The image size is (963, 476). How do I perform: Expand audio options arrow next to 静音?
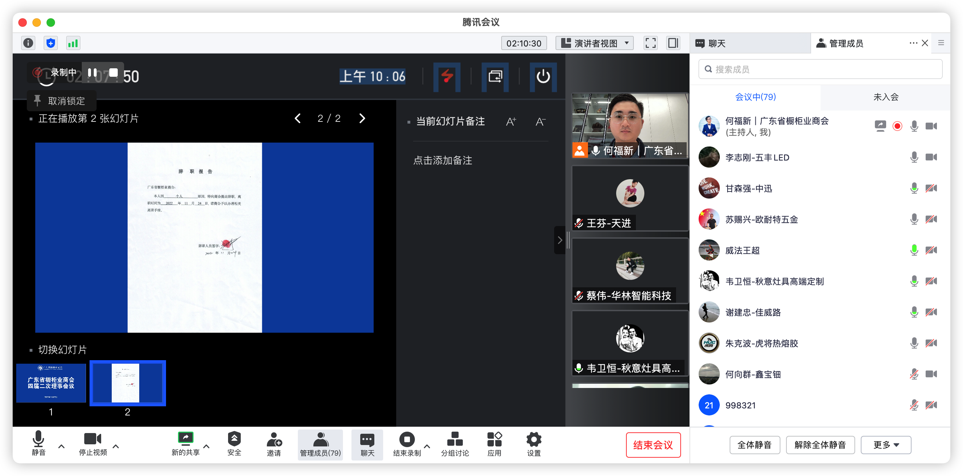(61, 446)
